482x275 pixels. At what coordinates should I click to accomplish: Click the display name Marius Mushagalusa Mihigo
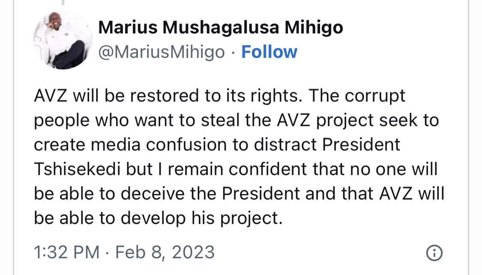[220, 27]
